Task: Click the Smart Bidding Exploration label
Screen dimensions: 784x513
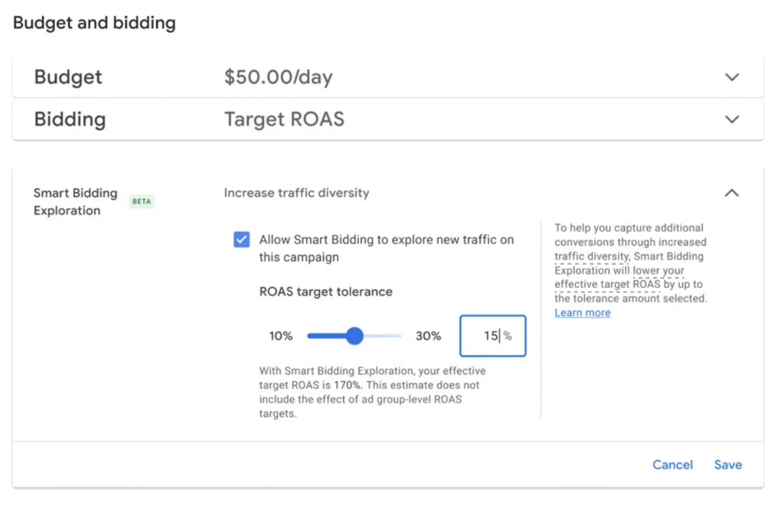Action: coord(76,201)
